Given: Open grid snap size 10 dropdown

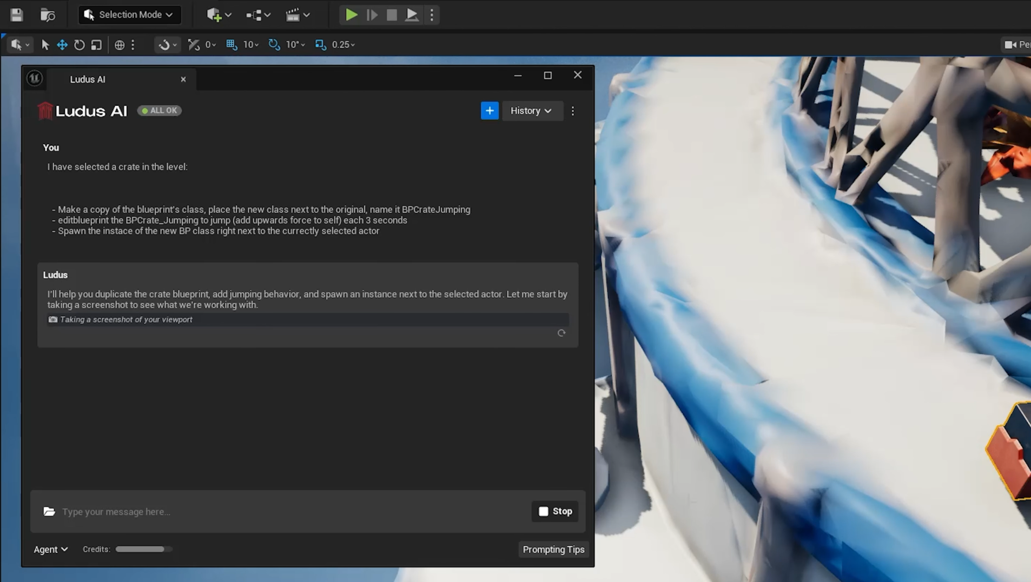Looking at the screenshot, I should [251, 44].
